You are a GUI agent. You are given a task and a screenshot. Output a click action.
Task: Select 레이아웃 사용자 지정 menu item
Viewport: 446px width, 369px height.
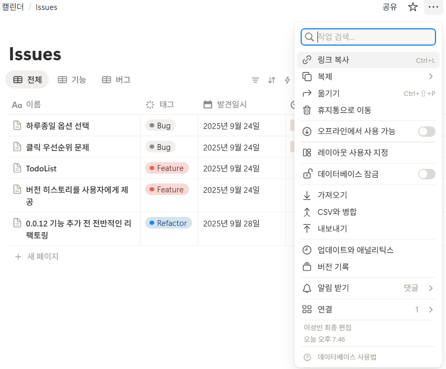(368, 153)
